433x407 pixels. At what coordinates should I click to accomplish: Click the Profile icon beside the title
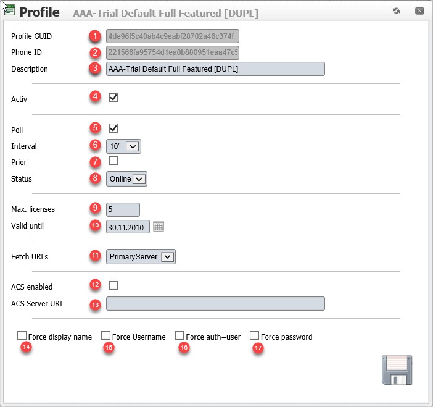click(9, 10)
